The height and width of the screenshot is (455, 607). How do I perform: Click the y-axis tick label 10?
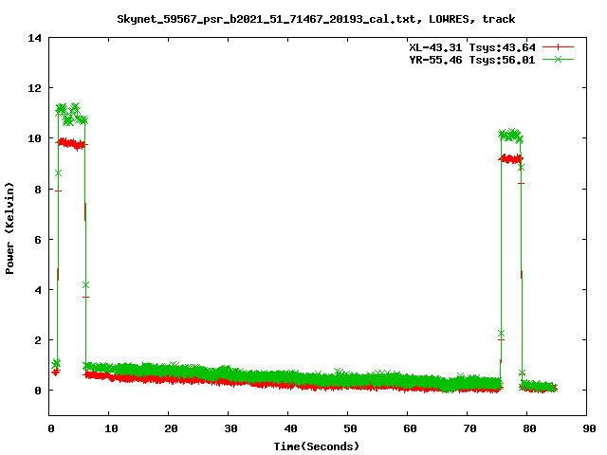(x=34, y=138)
